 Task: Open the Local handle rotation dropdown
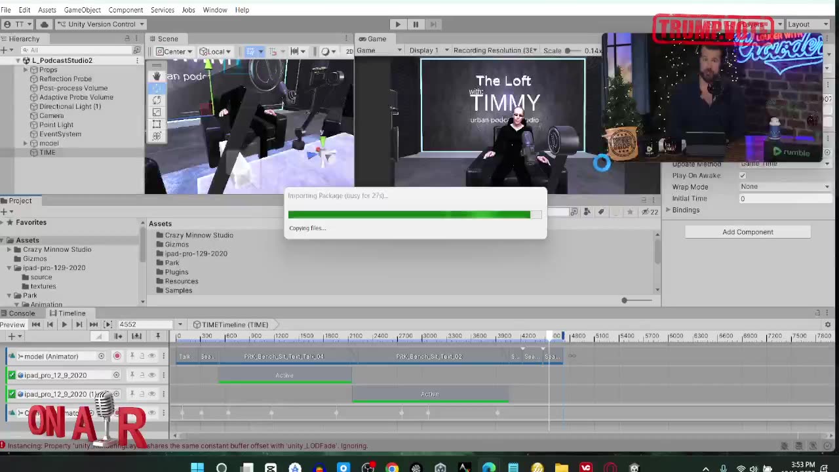[x=215, y=51]
